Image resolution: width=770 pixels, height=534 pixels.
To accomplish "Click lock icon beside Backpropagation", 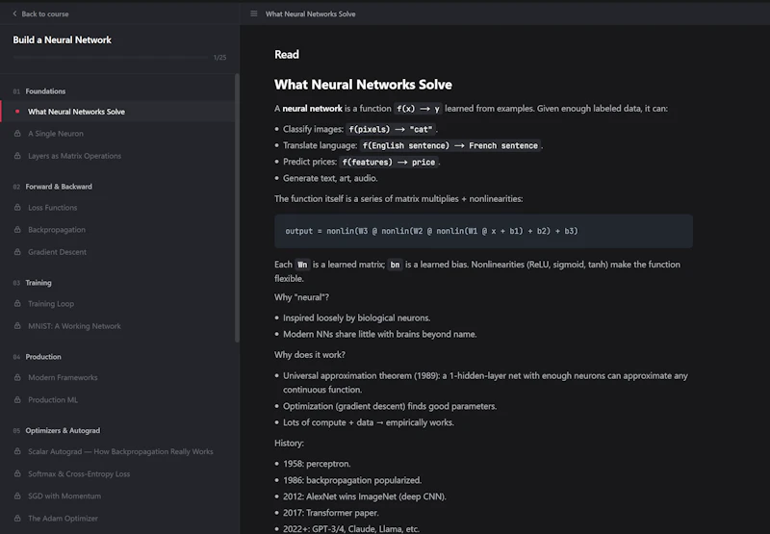I will [17, 230].
